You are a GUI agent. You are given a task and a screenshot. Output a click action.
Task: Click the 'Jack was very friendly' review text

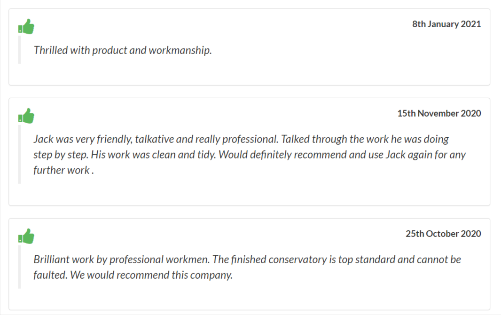pyautogui.click(x=249, y=155)
